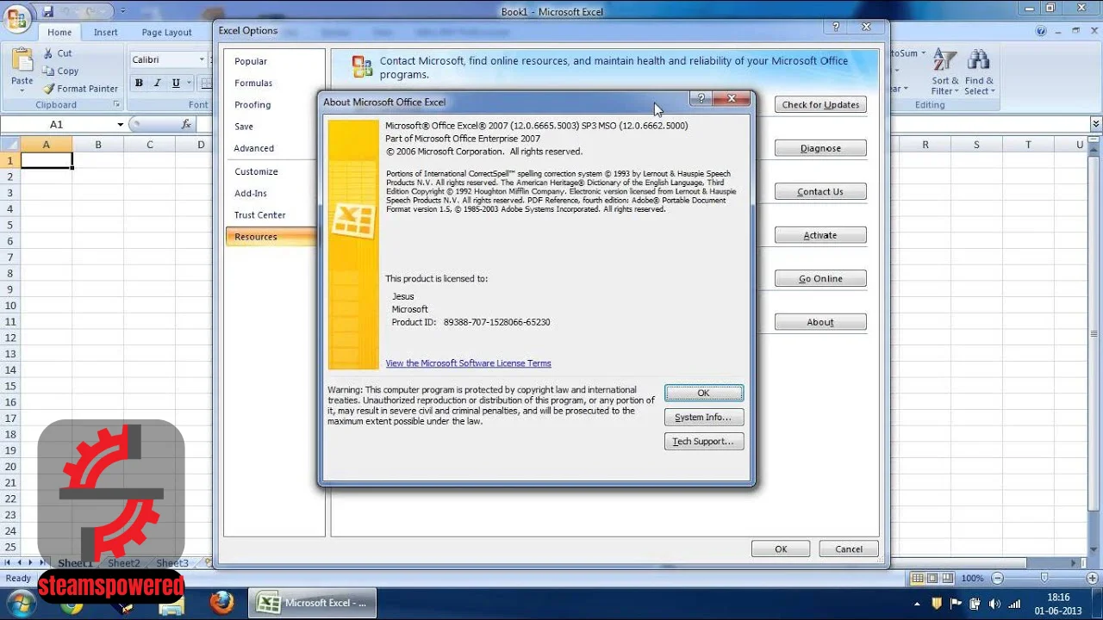
Task: Expand the Name Box dropdown
Action: coord(121,124)
